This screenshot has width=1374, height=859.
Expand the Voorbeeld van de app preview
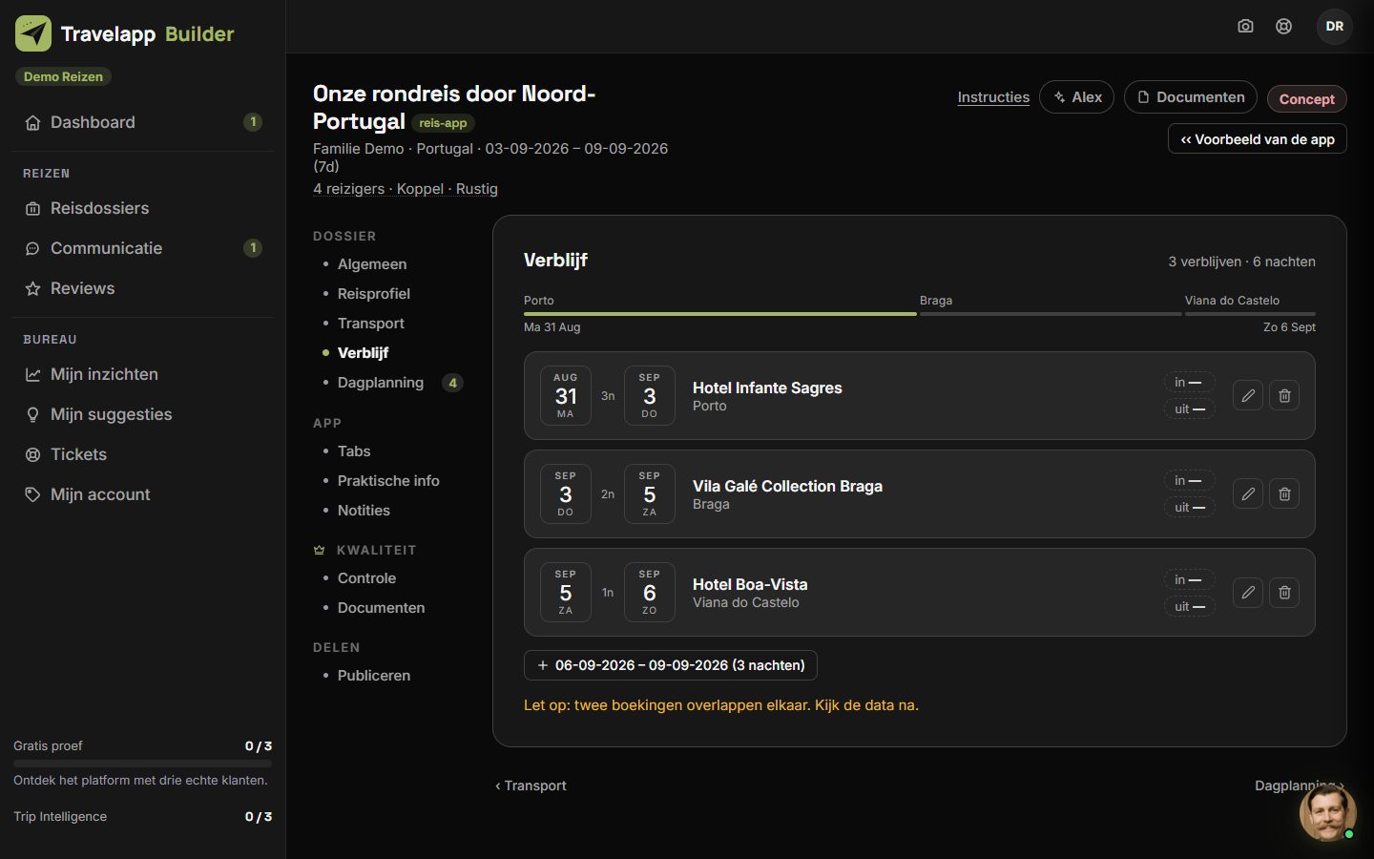pyautogui.click(x=1257, y=139)
